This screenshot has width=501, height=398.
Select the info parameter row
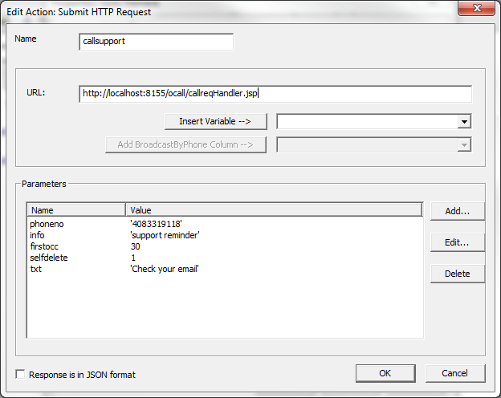(x=39, y=235)
